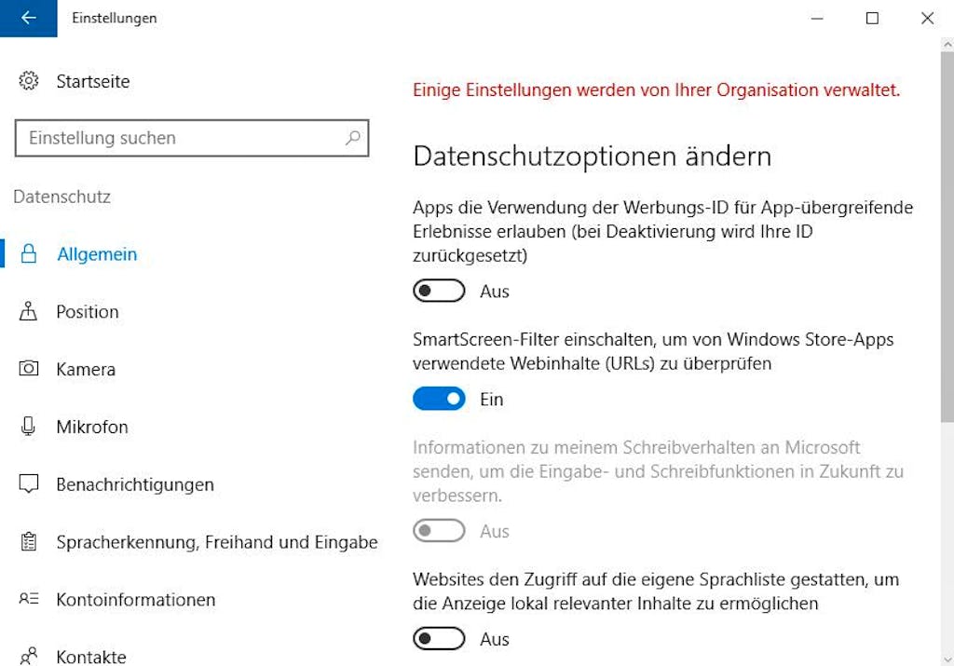Image resolution: width=954 pixels, height=666 pixels.
Task: Select the Allgemein lock icon
Action: click(29, 253)
